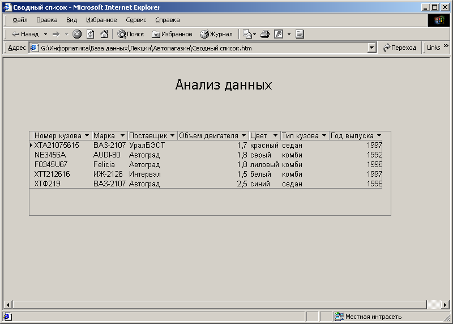
Task: Open the History (Журнал) toolbar button
Action: pyautogui.click(x=216, y=34)
